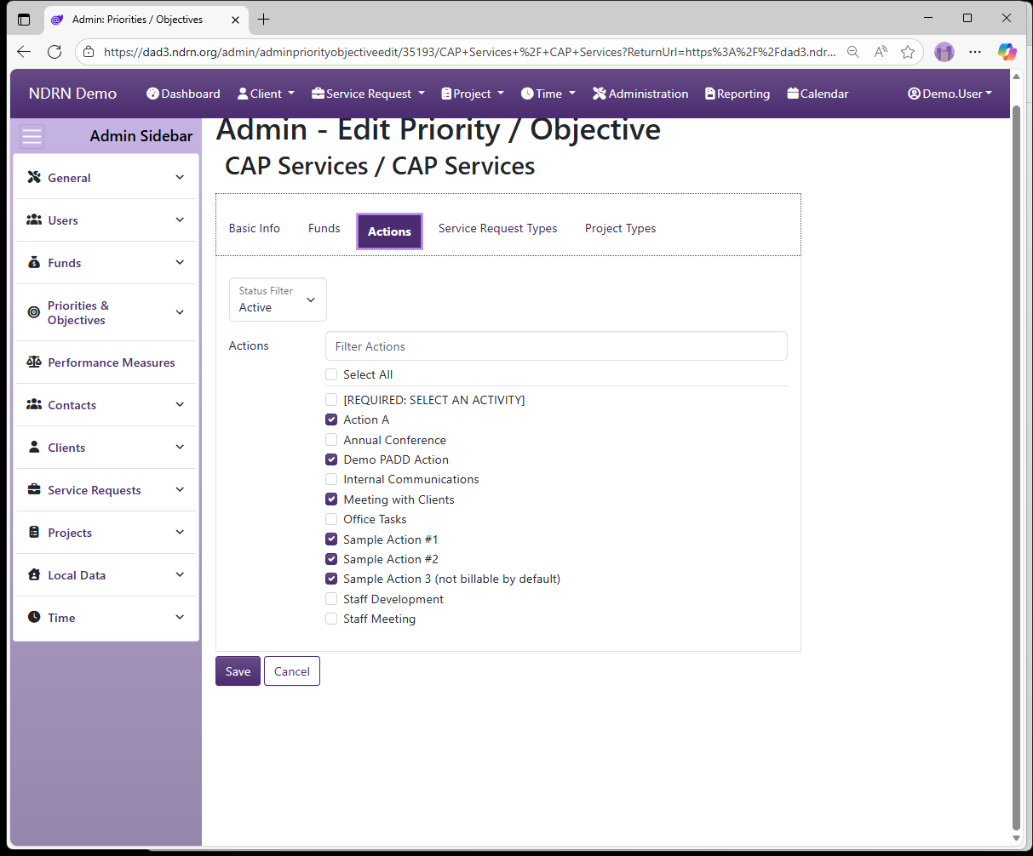This screenshot has width=1033, height=856.
Task: Click the Calendar icon in navbar
Action: point(793,94)
